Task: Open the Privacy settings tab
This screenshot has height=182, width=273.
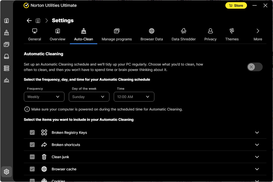Action: pyautogui.click(x=210, y=34)
